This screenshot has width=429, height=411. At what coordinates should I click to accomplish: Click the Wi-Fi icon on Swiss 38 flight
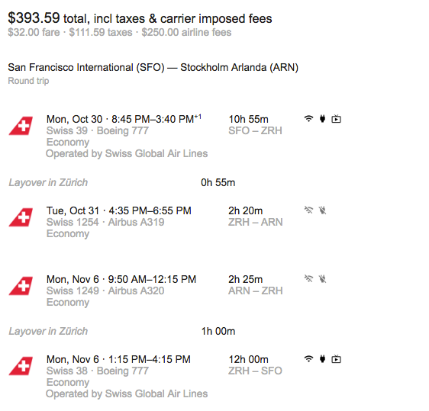click(x=308, y=359)
